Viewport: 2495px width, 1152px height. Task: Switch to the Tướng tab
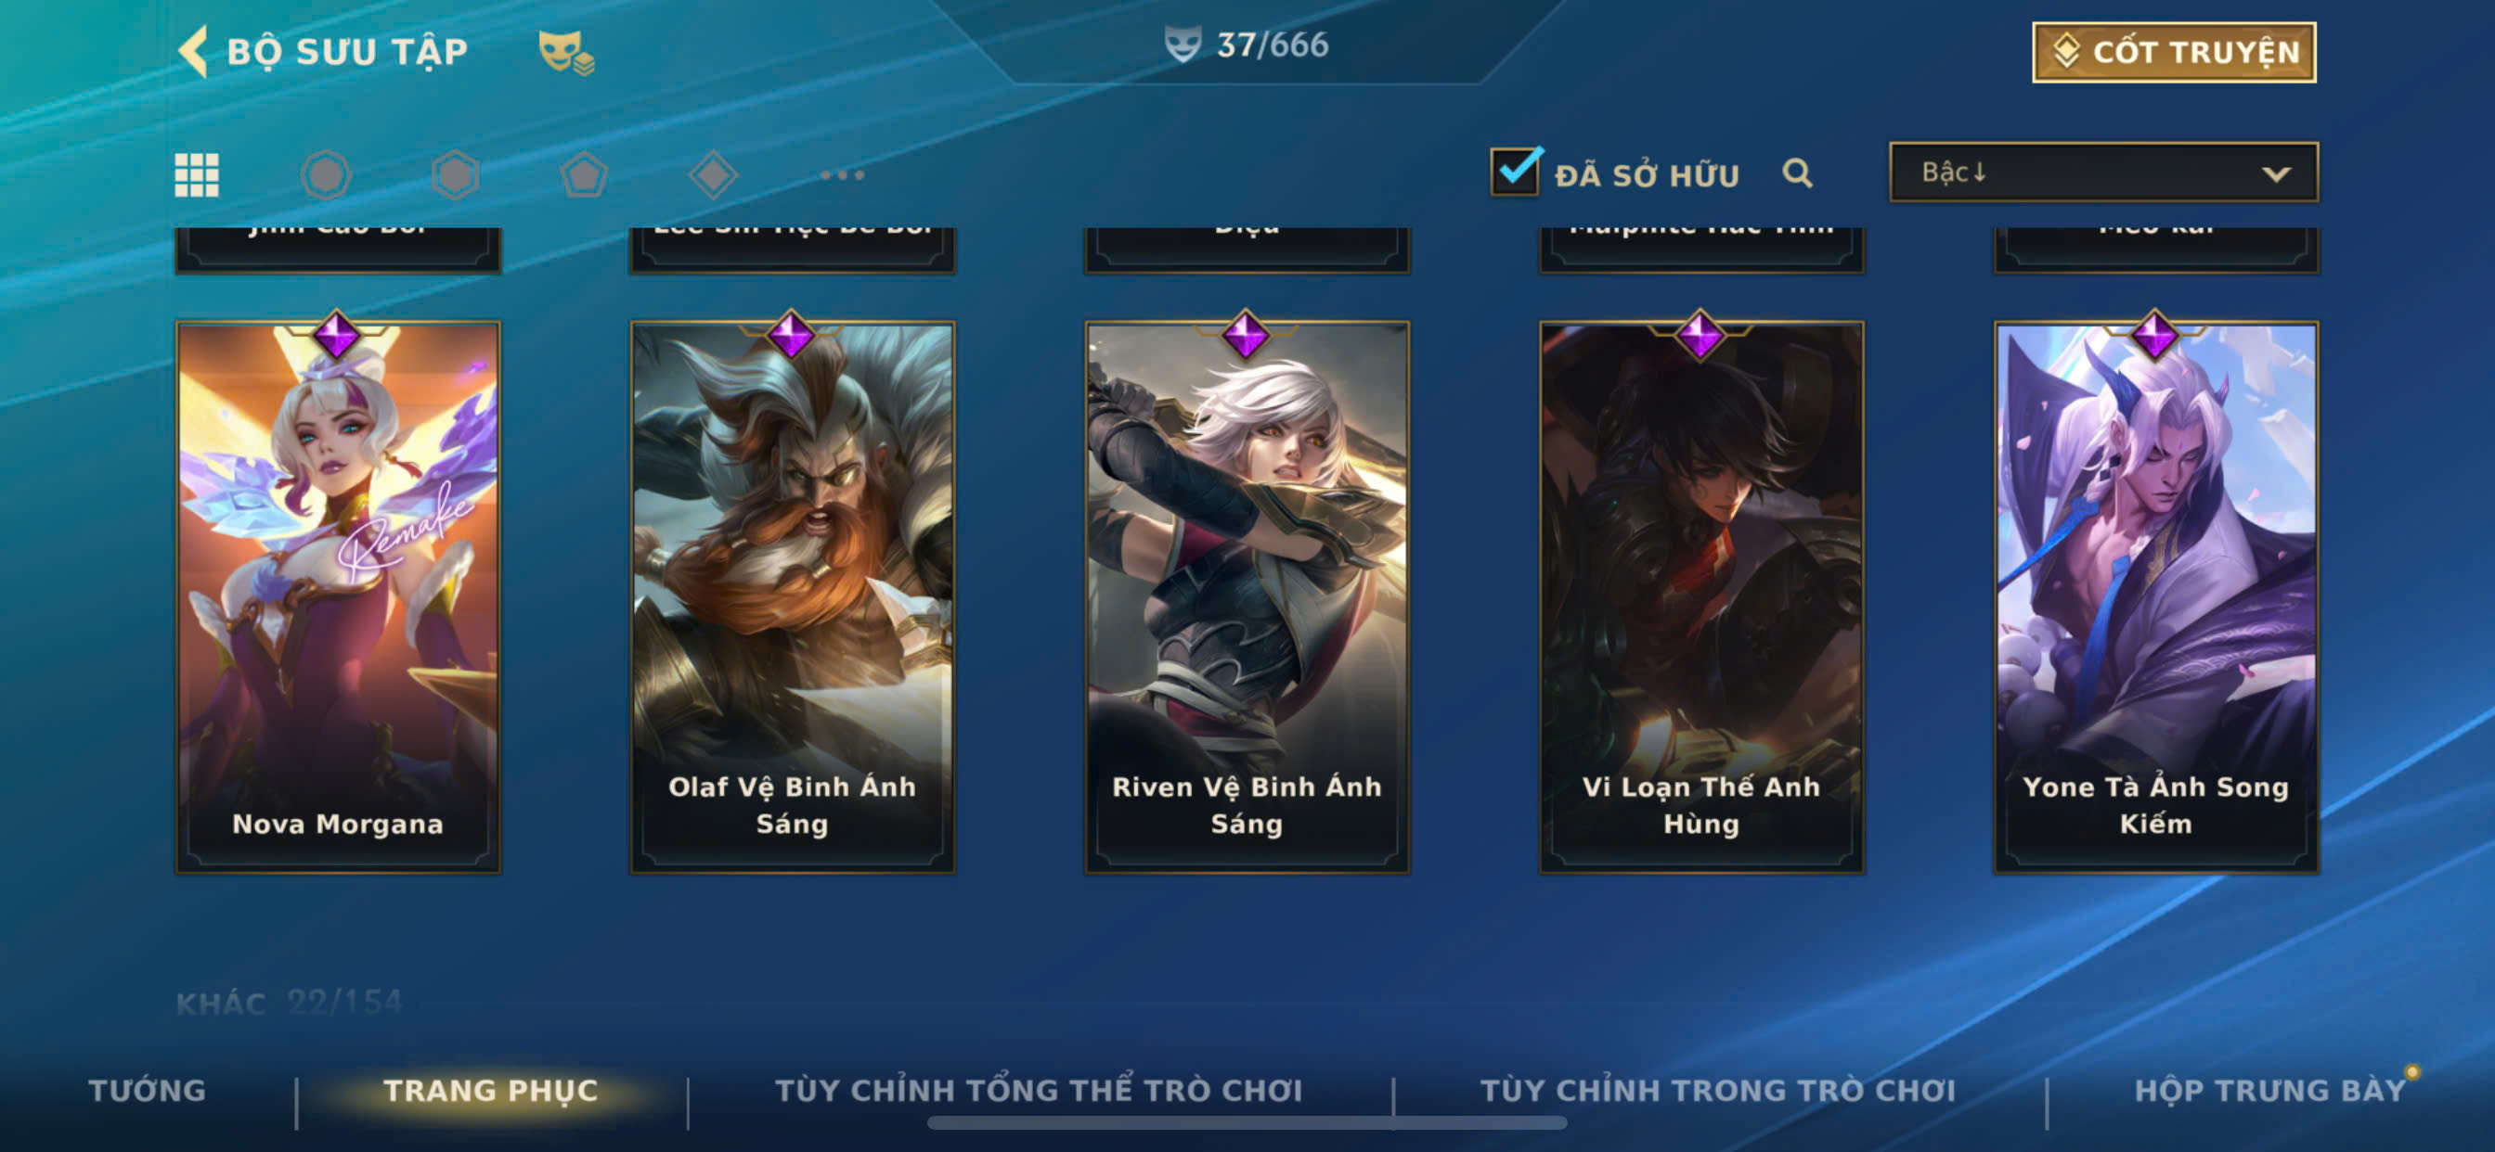click(148, 1091)
